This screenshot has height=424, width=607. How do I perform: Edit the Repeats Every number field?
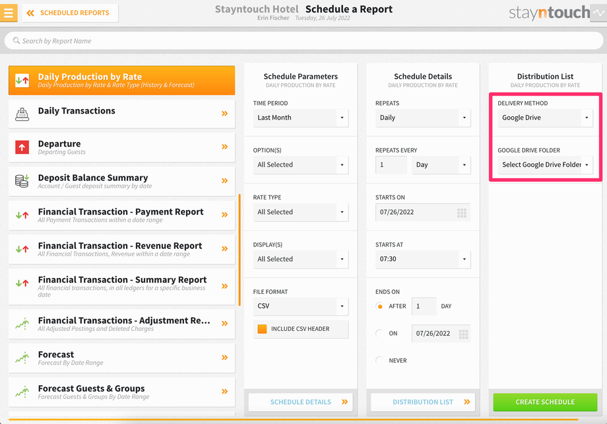391,164
